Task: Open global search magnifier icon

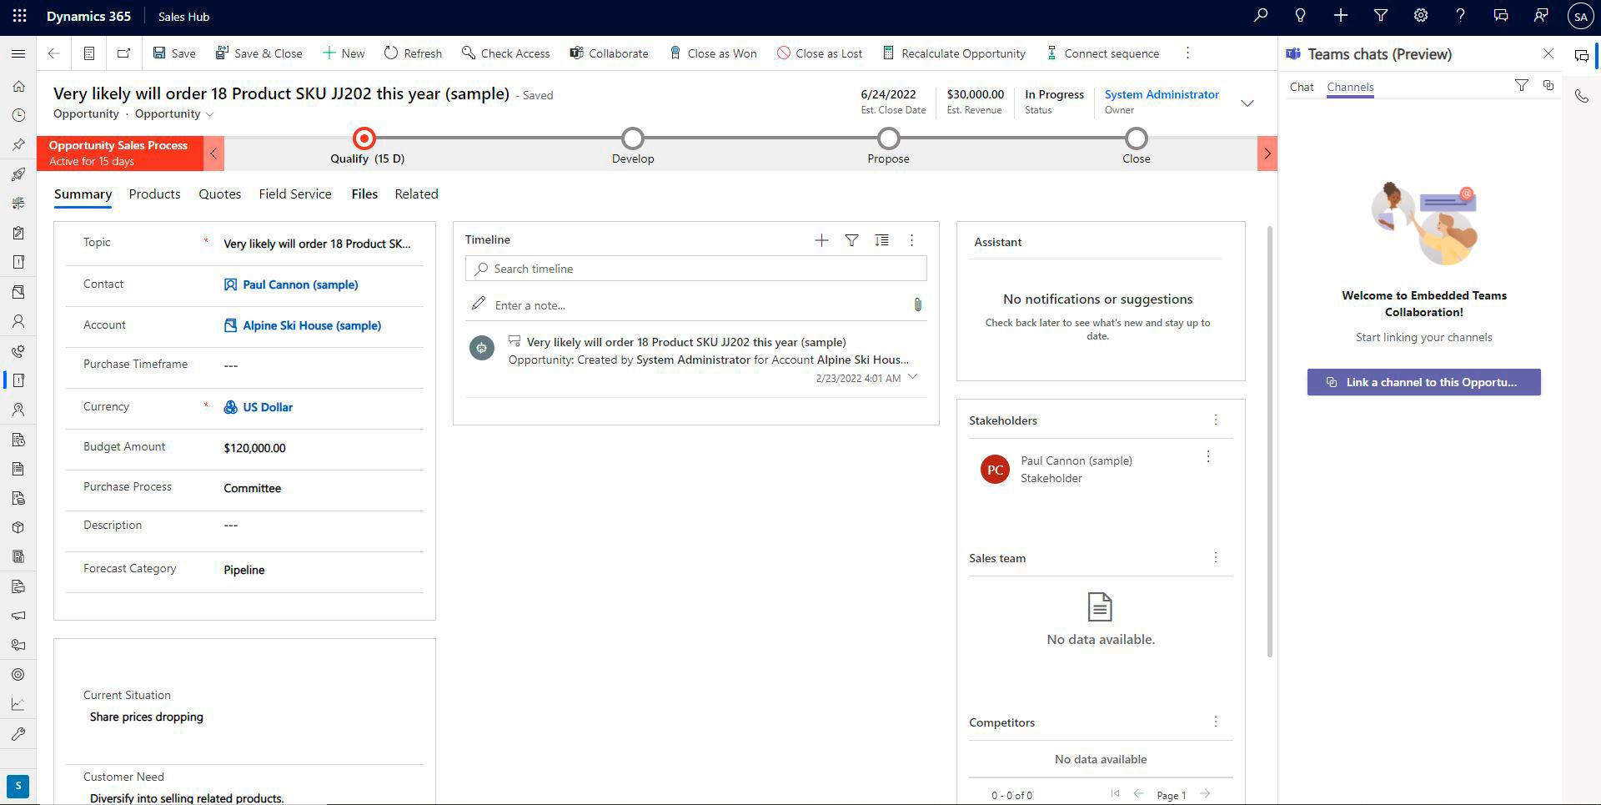Action: (1261, 16)
